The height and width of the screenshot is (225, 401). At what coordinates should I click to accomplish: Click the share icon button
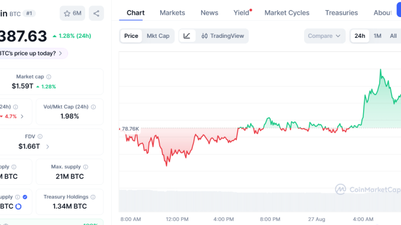pos(96,13)
